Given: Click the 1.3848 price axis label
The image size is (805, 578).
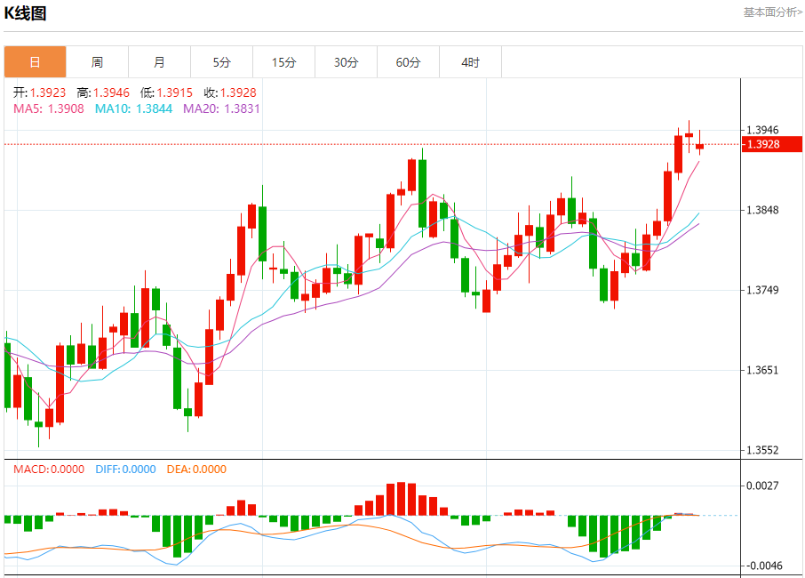Looking at the screenshot, I should [761, 210].
